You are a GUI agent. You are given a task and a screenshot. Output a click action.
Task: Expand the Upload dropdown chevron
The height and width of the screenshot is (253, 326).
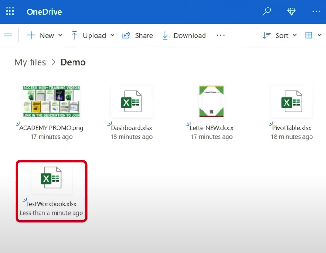pos(112,35)
